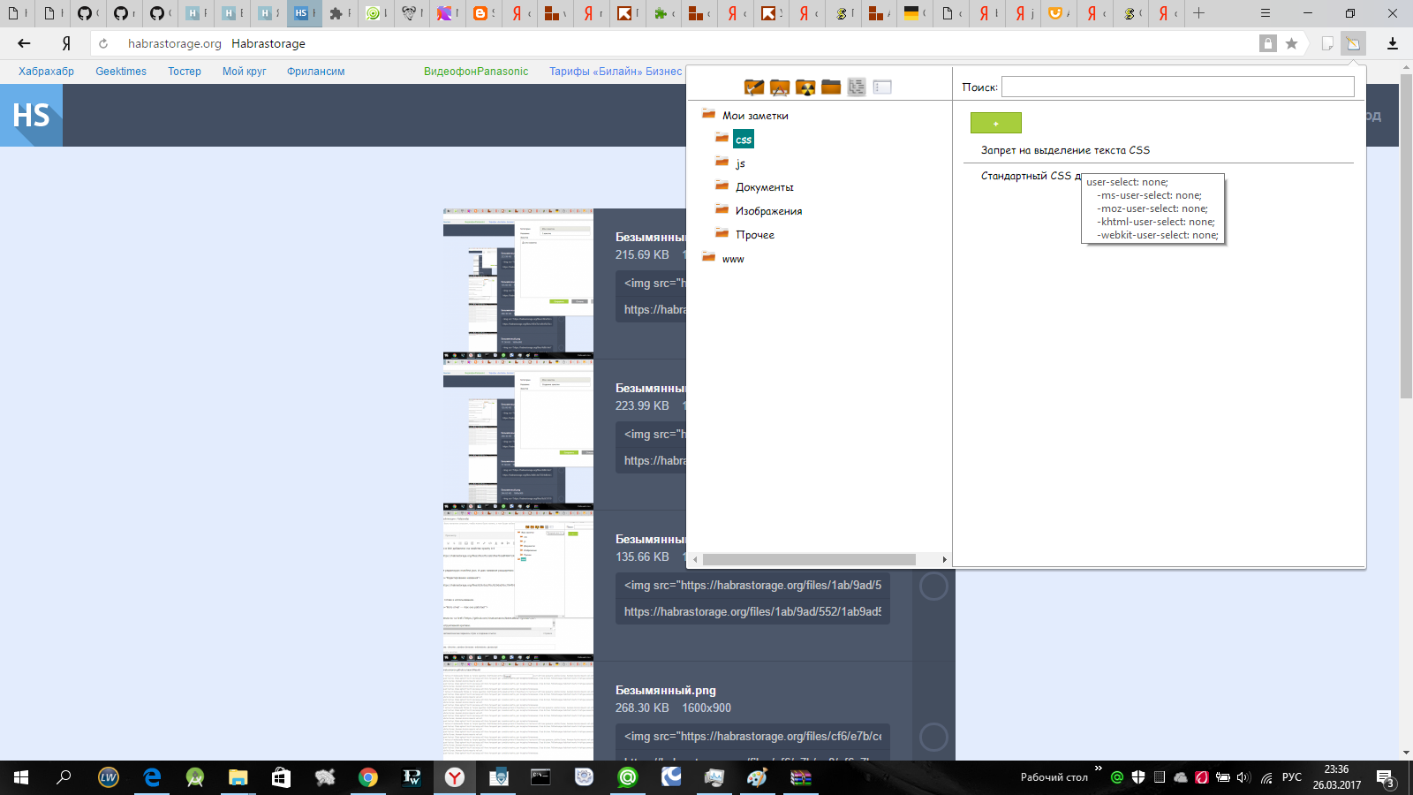The width and height of the screenshot is (1413, 795).
Task: Click inside the Поиск search field
Action: [x=1175, y=86]
